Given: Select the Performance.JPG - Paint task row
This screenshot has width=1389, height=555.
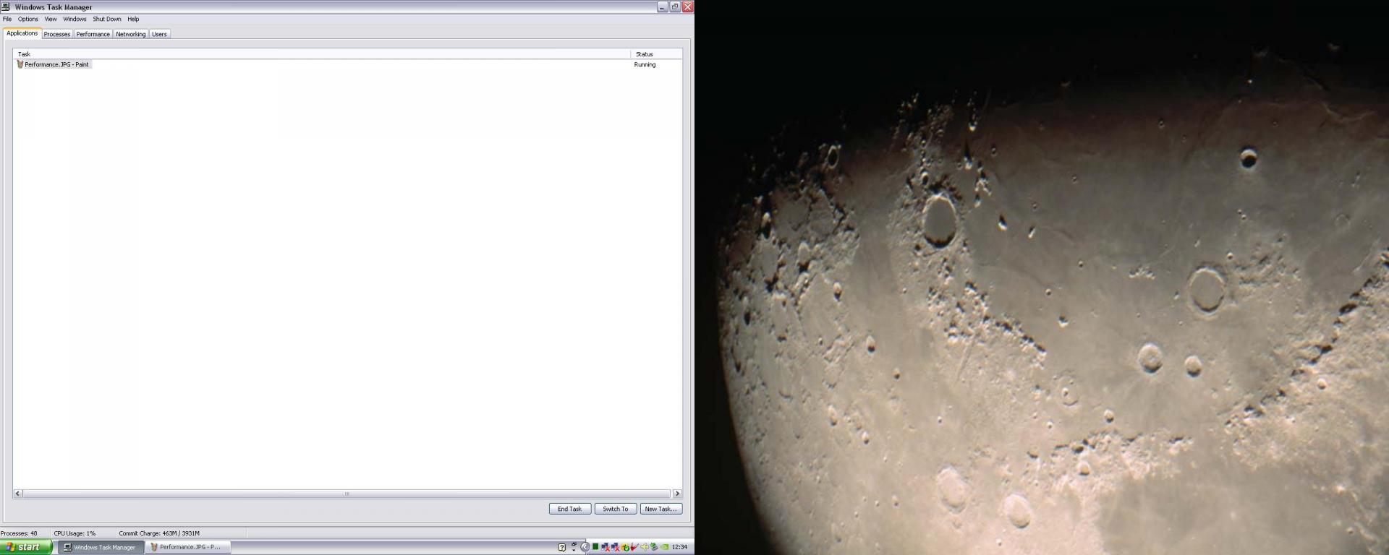Looking at the screenshot, I should pyautogui.click(x=347, y=64).
